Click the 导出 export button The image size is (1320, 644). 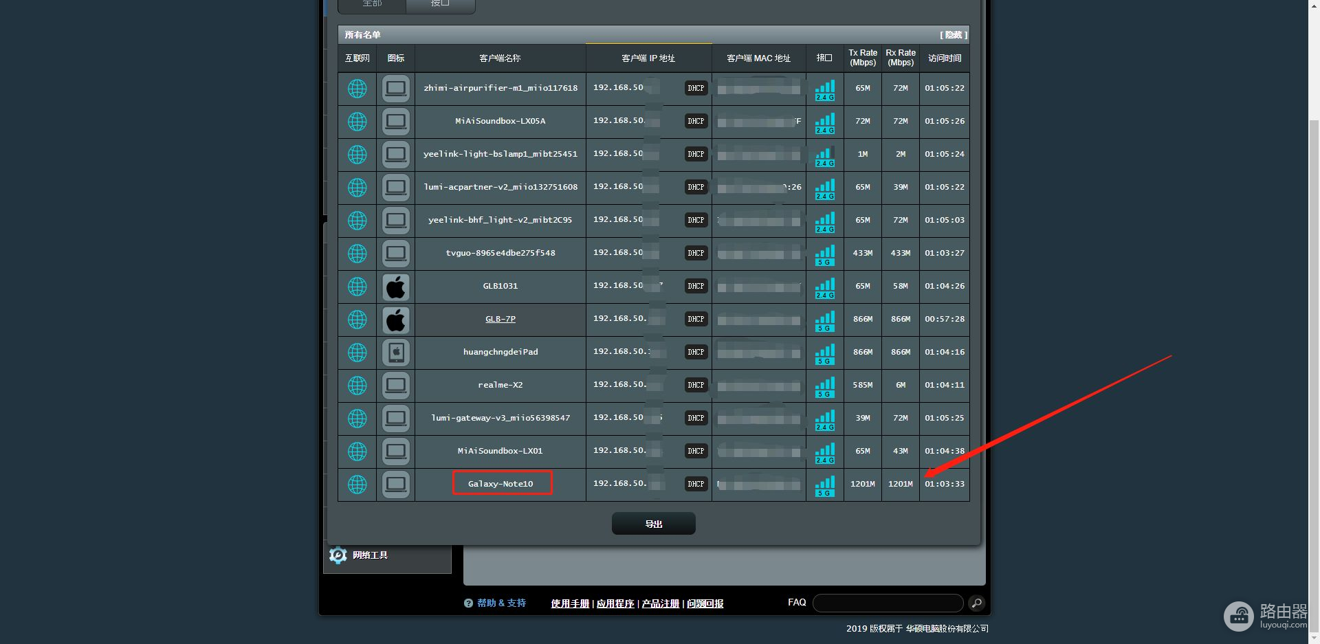[654, 524]
